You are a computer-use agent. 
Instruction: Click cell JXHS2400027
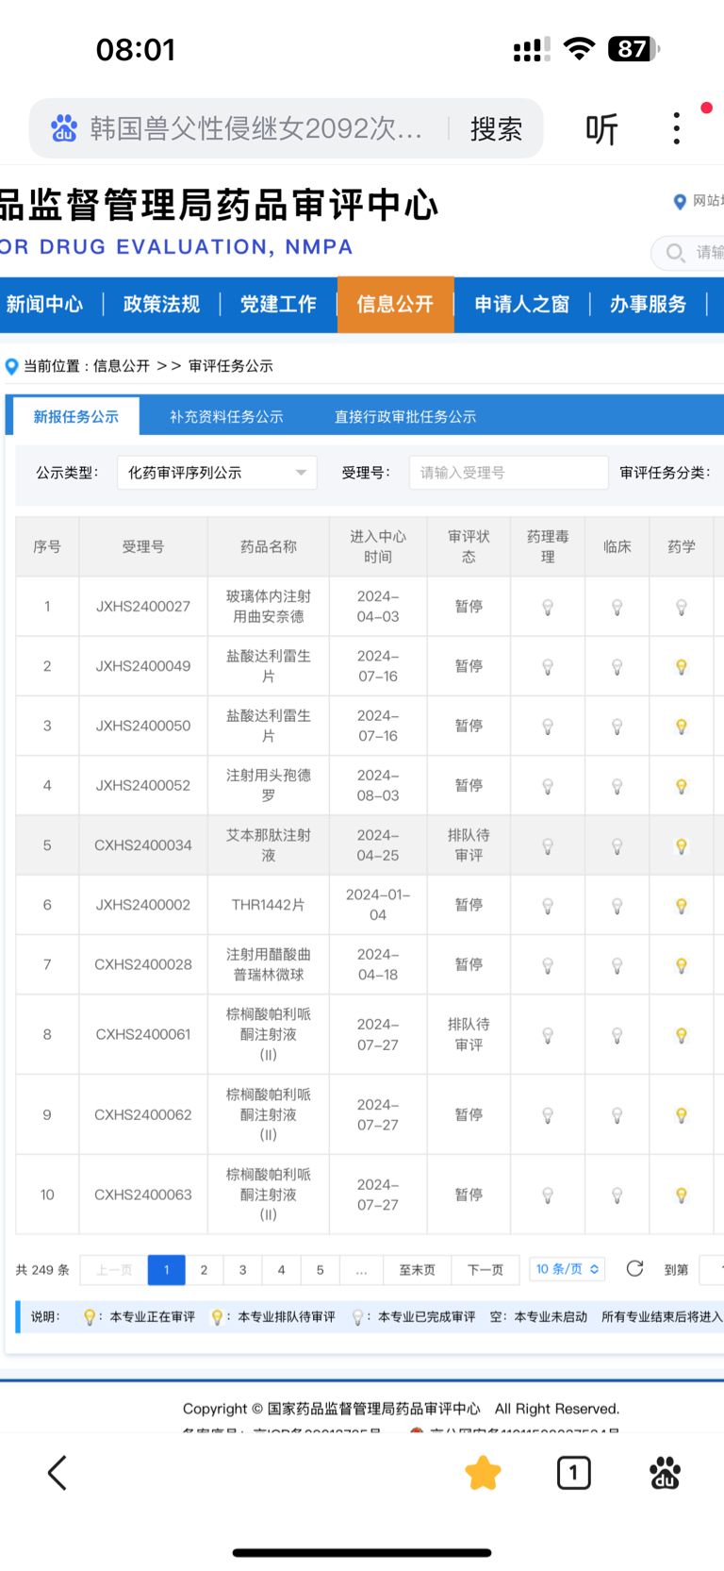[x=143, y=607]
